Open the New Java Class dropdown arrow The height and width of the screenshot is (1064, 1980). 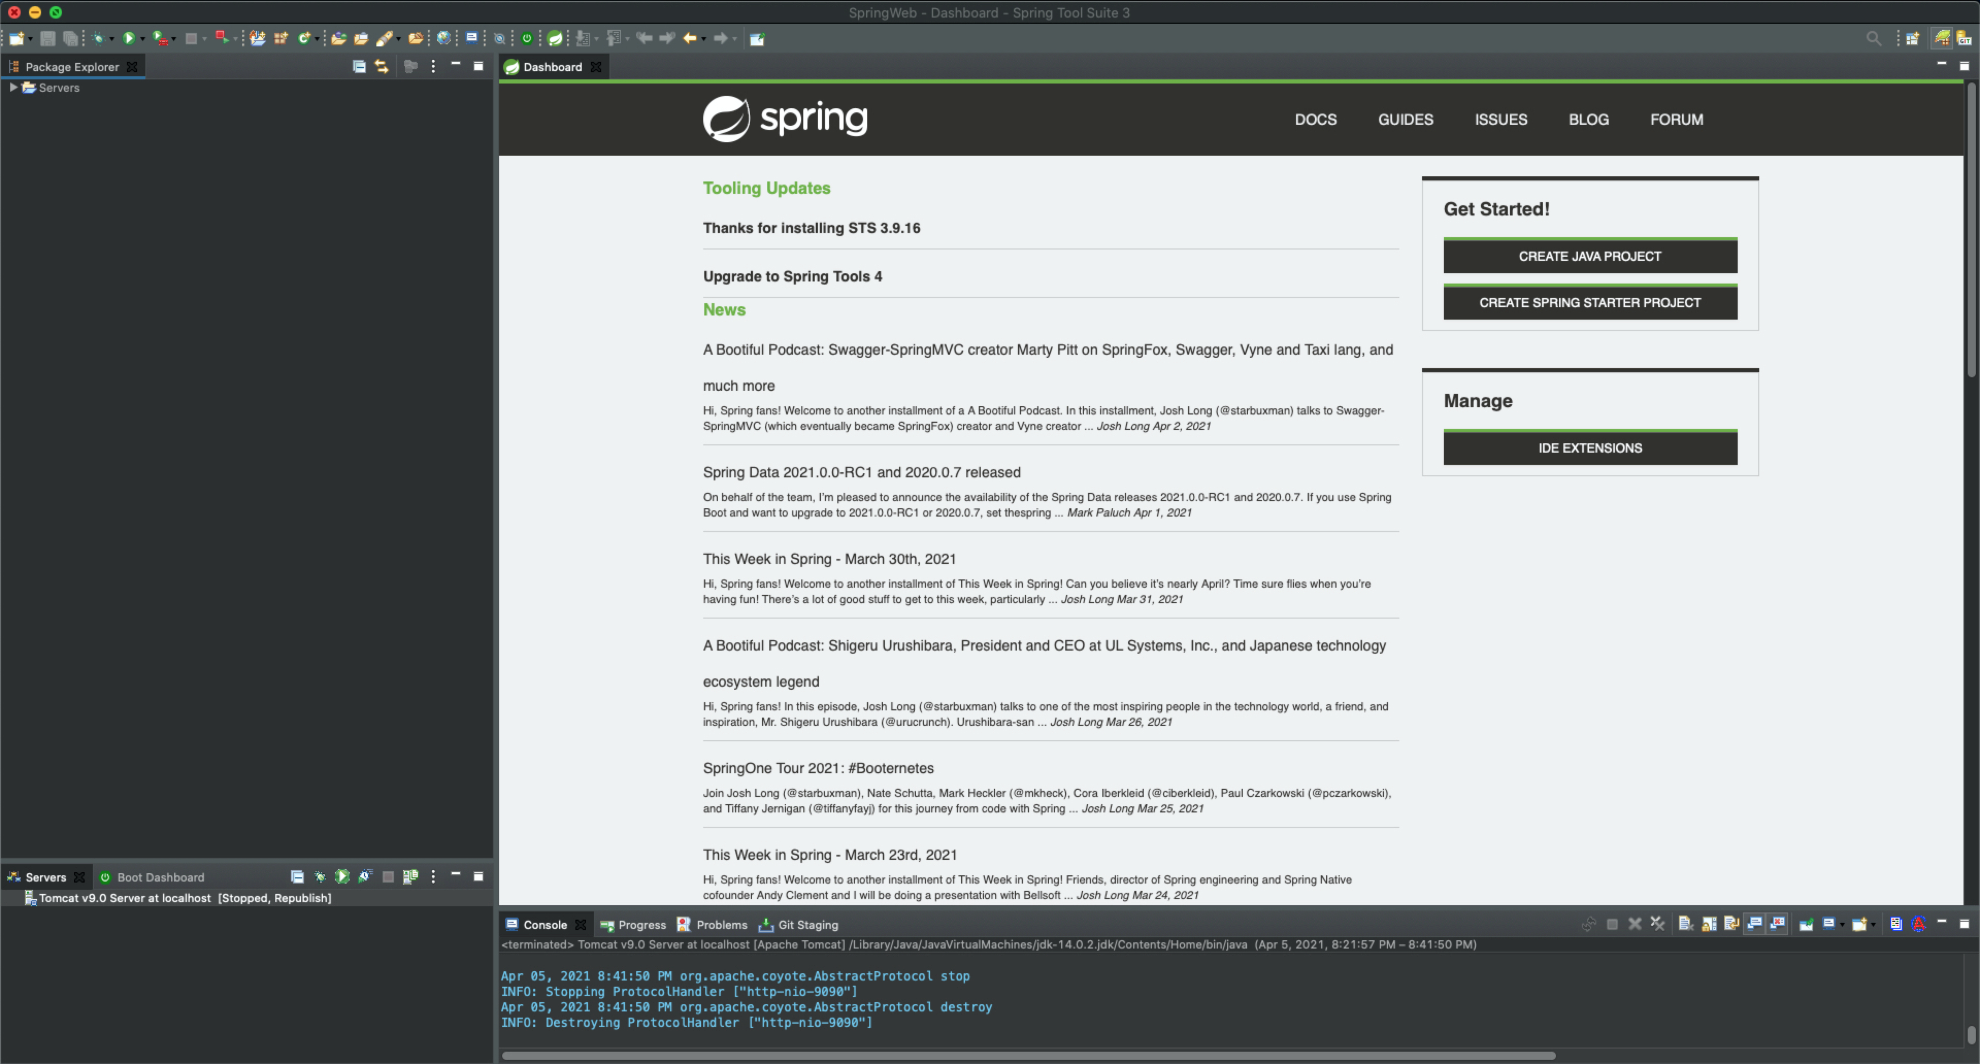(317, 39)
